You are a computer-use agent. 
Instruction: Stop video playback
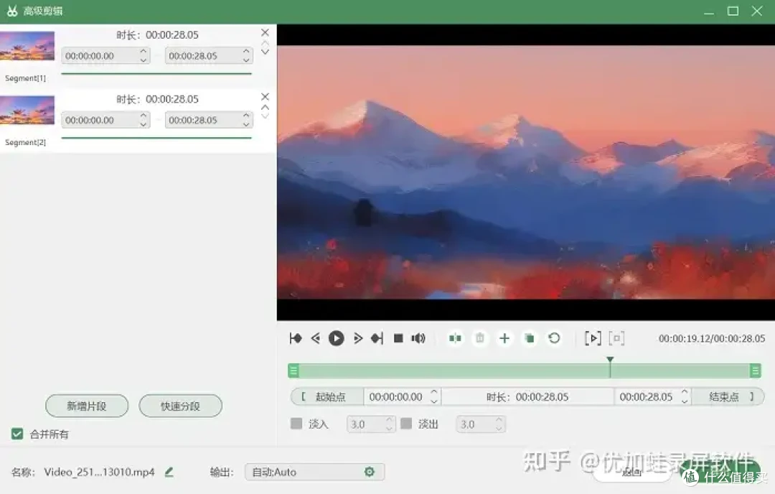[x=398, y=338]
